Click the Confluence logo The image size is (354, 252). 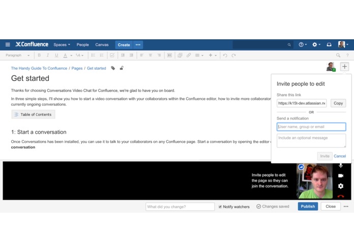pos(32,44)
